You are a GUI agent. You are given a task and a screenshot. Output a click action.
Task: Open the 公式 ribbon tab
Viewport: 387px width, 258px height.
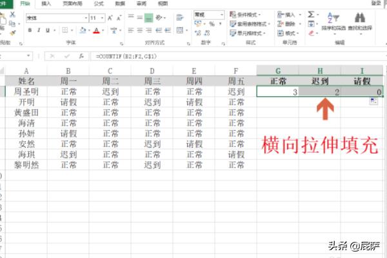99,3
